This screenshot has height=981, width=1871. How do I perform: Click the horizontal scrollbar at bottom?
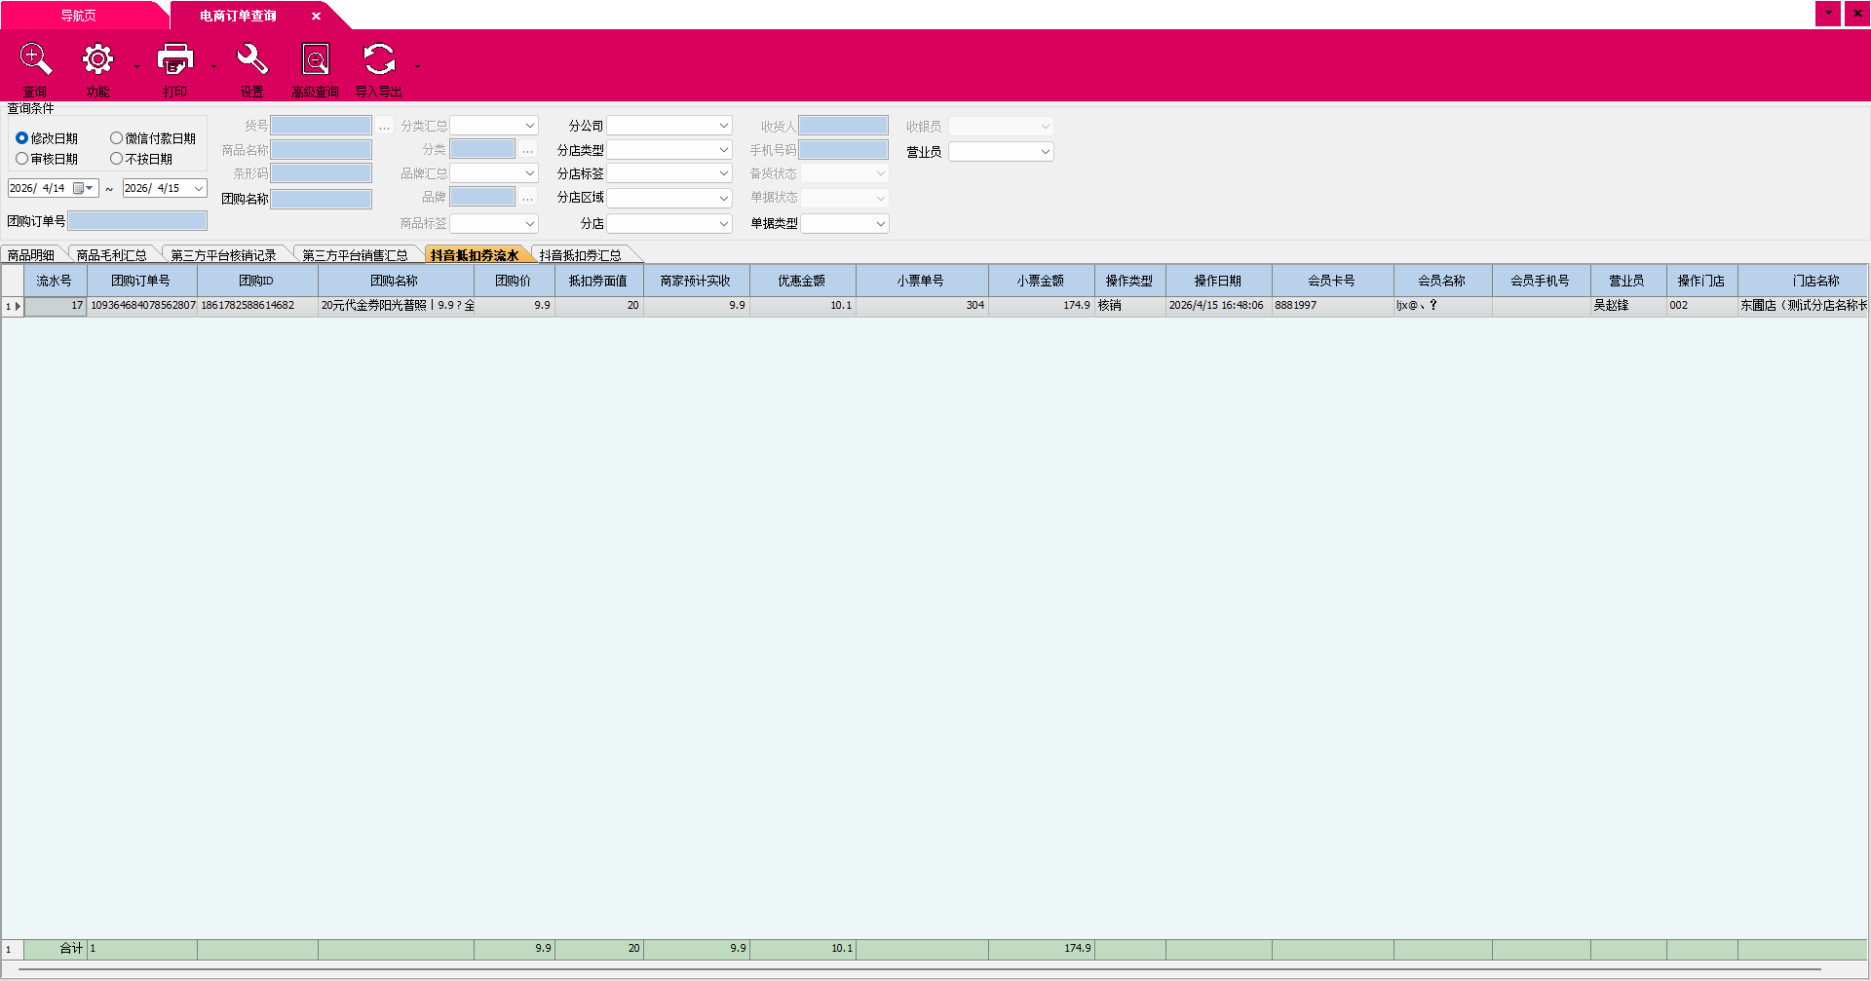(916, 970)
